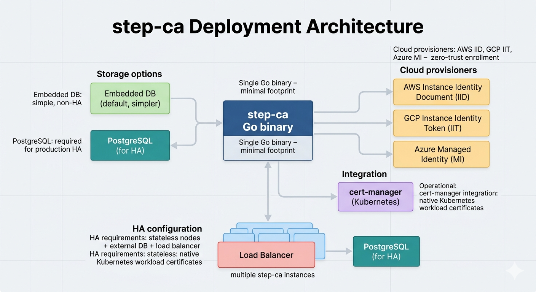Collapse the HA configuration section
The width and height of the screenshot is (536, 292).
click(167, 229)
